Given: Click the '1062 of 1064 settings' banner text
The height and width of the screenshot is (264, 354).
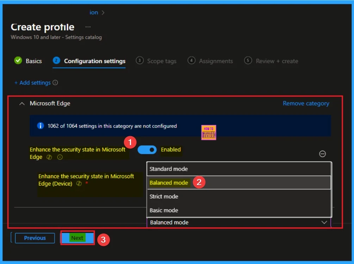Looking at the screenshot, I should (112, 126).
